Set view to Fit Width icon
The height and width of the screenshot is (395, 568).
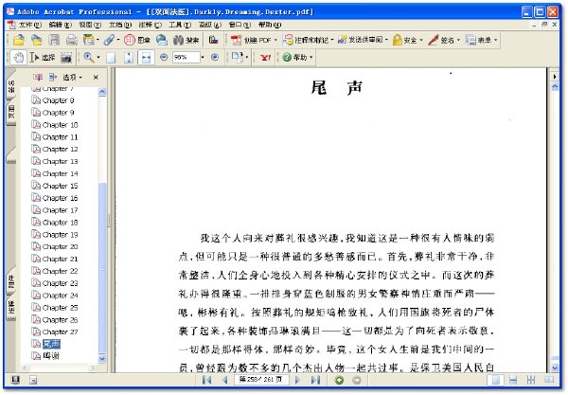tap(146, 58)
